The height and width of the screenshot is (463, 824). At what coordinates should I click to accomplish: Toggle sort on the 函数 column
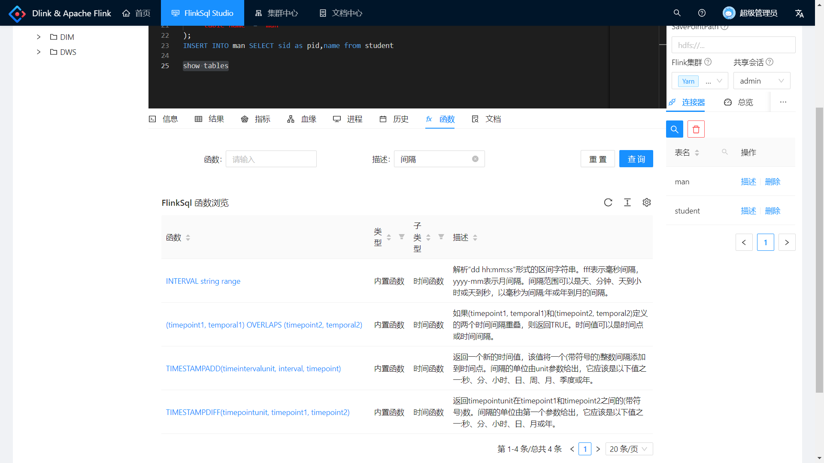click(188, 238)
